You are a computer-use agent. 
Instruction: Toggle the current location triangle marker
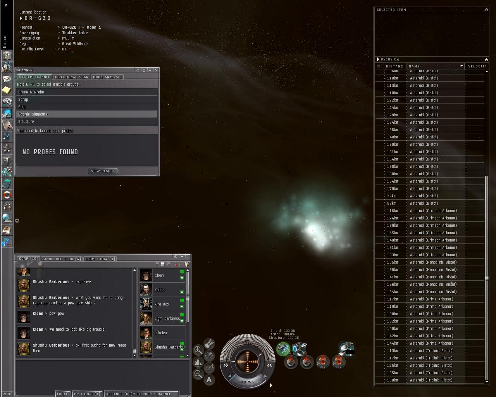[21, 18]
